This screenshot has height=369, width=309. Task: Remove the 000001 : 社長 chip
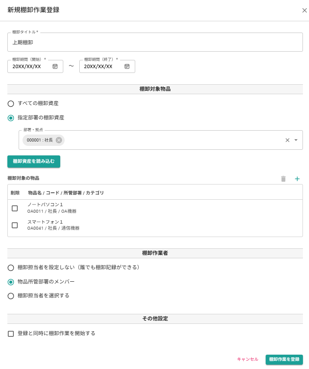click(x=59, y=140)
